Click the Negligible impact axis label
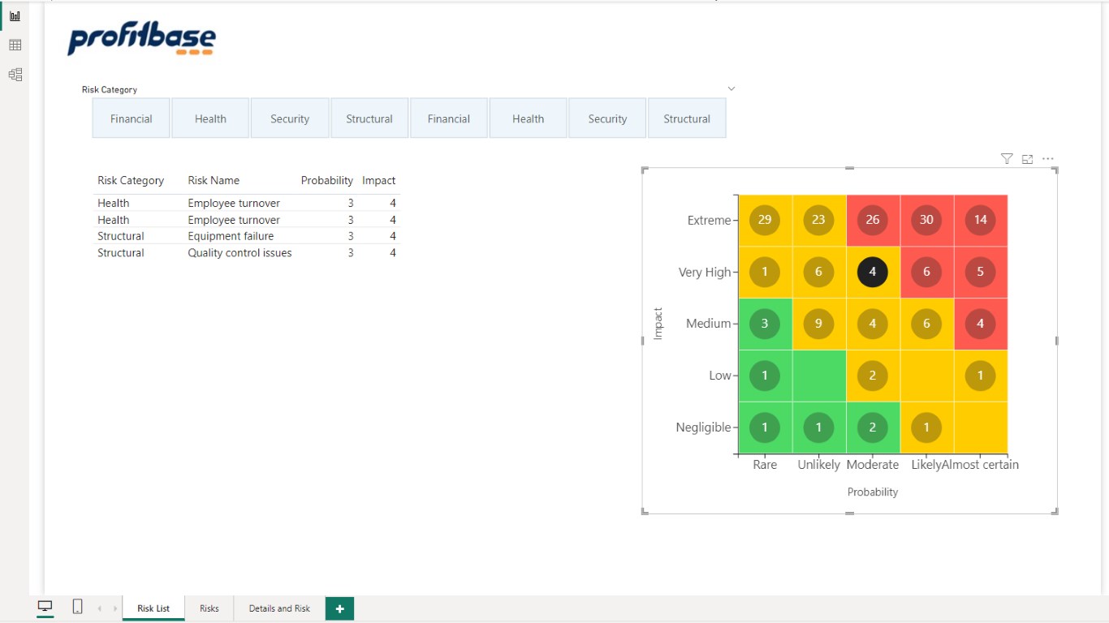Viewport: 1109px width, 623px height. 703,428
